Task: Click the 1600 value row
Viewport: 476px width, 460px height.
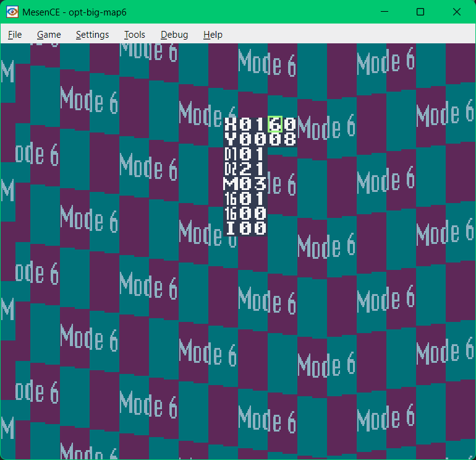Action: coord(245,214)
